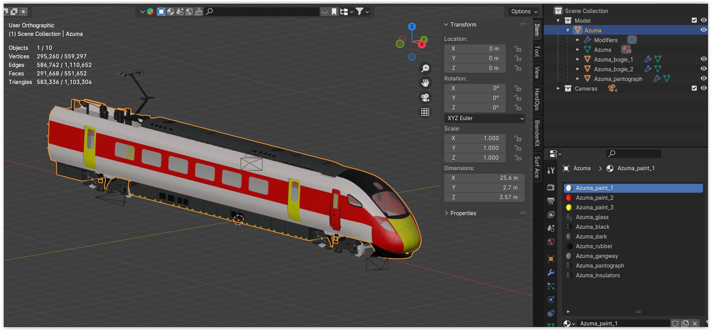Screen dimensions: 711x330
Task: Unlink material with X icon
Action: 695,324
